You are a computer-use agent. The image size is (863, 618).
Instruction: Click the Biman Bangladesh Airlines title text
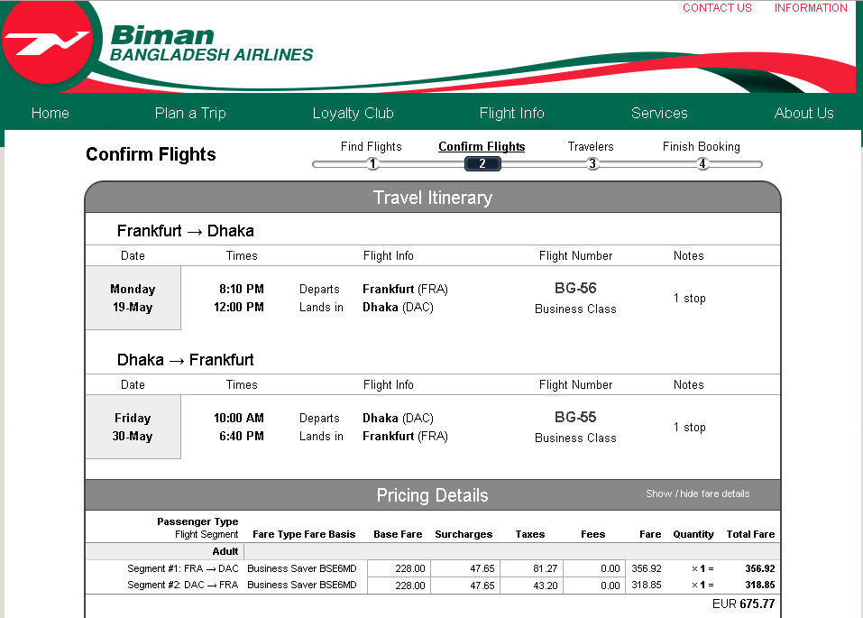coord(211,43)
